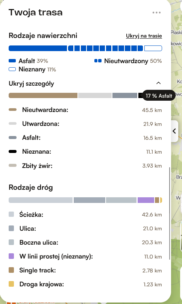Click Ukryj na trasie link
The image size is (182, 304).
[144, 36]
